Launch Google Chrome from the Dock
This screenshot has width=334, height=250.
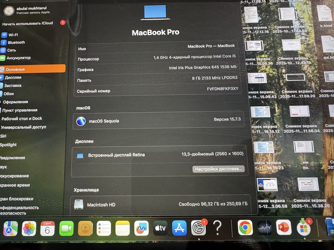pos(245,228)
